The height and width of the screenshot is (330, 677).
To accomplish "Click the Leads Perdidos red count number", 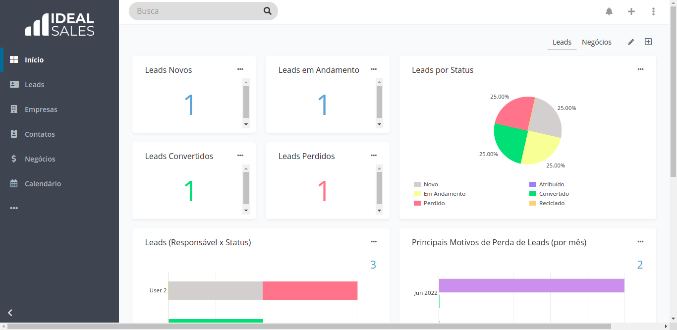I will (323, 191).
